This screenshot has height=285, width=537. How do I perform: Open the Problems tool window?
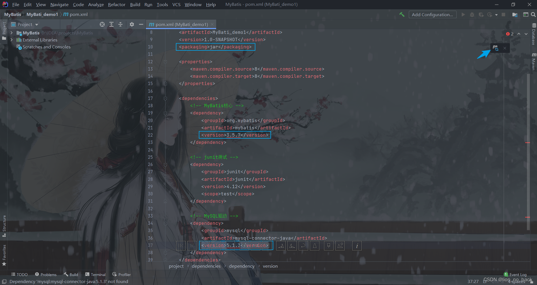pos(46,275)
